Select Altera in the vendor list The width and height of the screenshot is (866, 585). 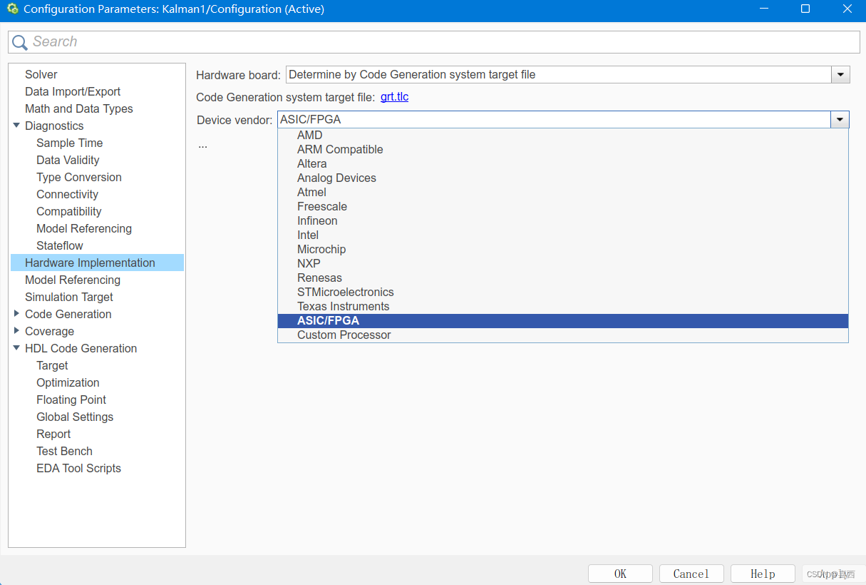click(x=563, y=164)
